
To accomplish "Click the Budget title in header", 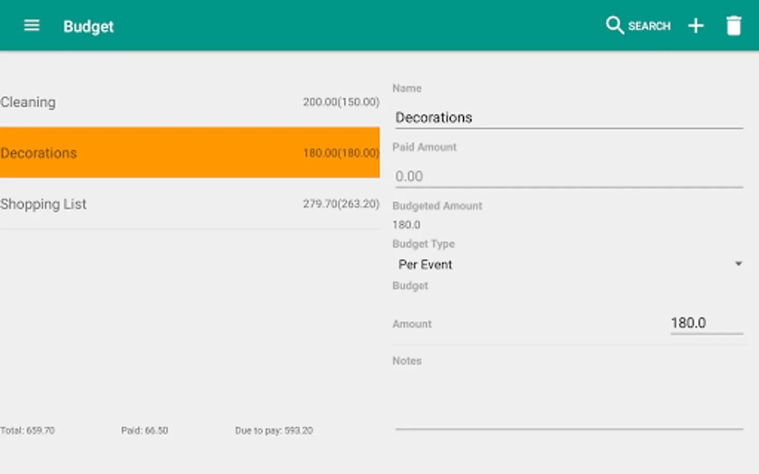I will [x=89, y=26].
